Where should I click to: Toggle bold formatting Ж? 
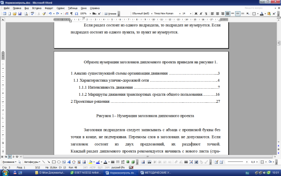coord(196,14)
